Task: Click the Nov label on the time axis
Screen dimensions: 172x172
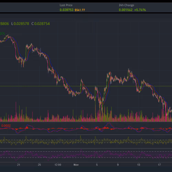Action: pyautogui.click(x=76, y=165)
